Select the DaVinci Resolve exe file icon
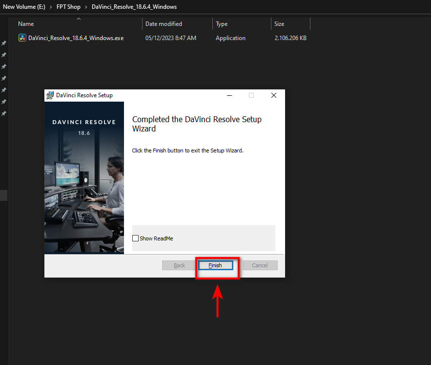Viewport: 431px width, 365px height. pyautogui.click(x=22, y=38)
